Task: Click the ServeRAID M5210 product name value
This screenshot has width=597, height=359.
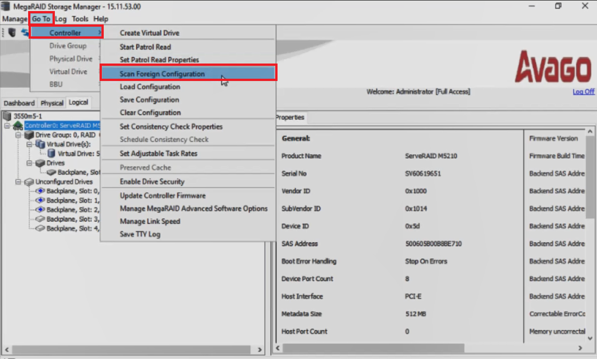Action: pos(431,156)
